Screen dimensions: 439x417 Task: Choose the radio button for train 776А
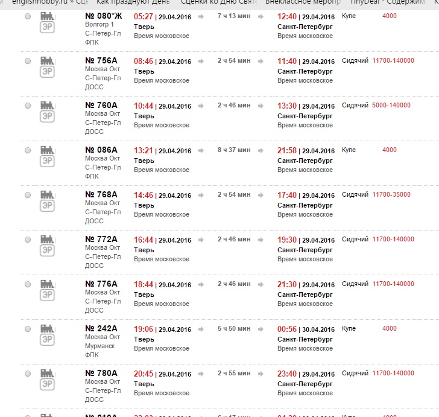[x=28, y=284]
